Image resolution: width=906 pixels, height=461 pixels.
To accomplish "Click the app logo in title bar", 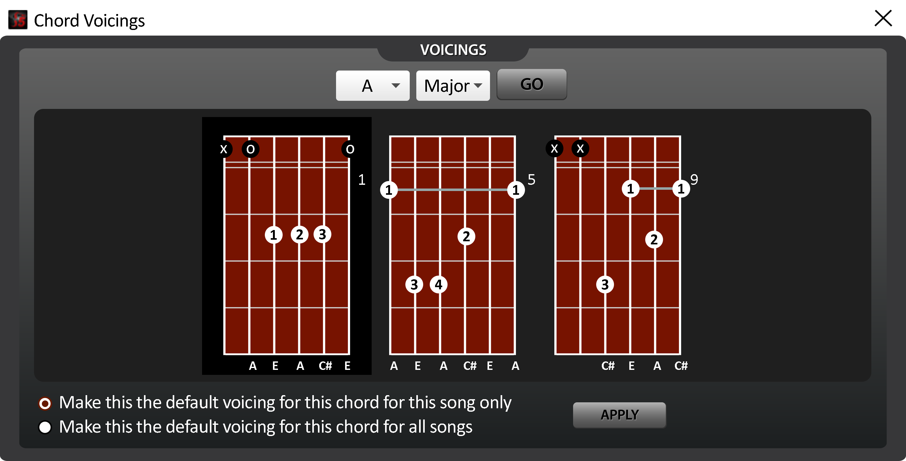I will coord(17,20).
